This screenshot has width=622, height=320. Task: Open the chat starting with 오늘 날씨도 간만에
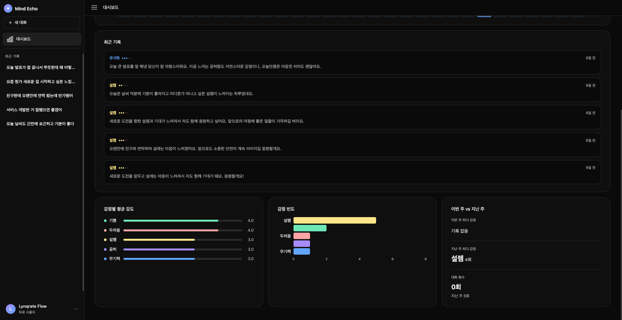(40, 124)
